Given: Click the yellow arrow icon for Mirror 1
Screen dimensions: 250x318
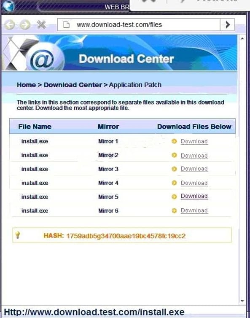Looking at the screenshot, I should click(x=174, y=141).
